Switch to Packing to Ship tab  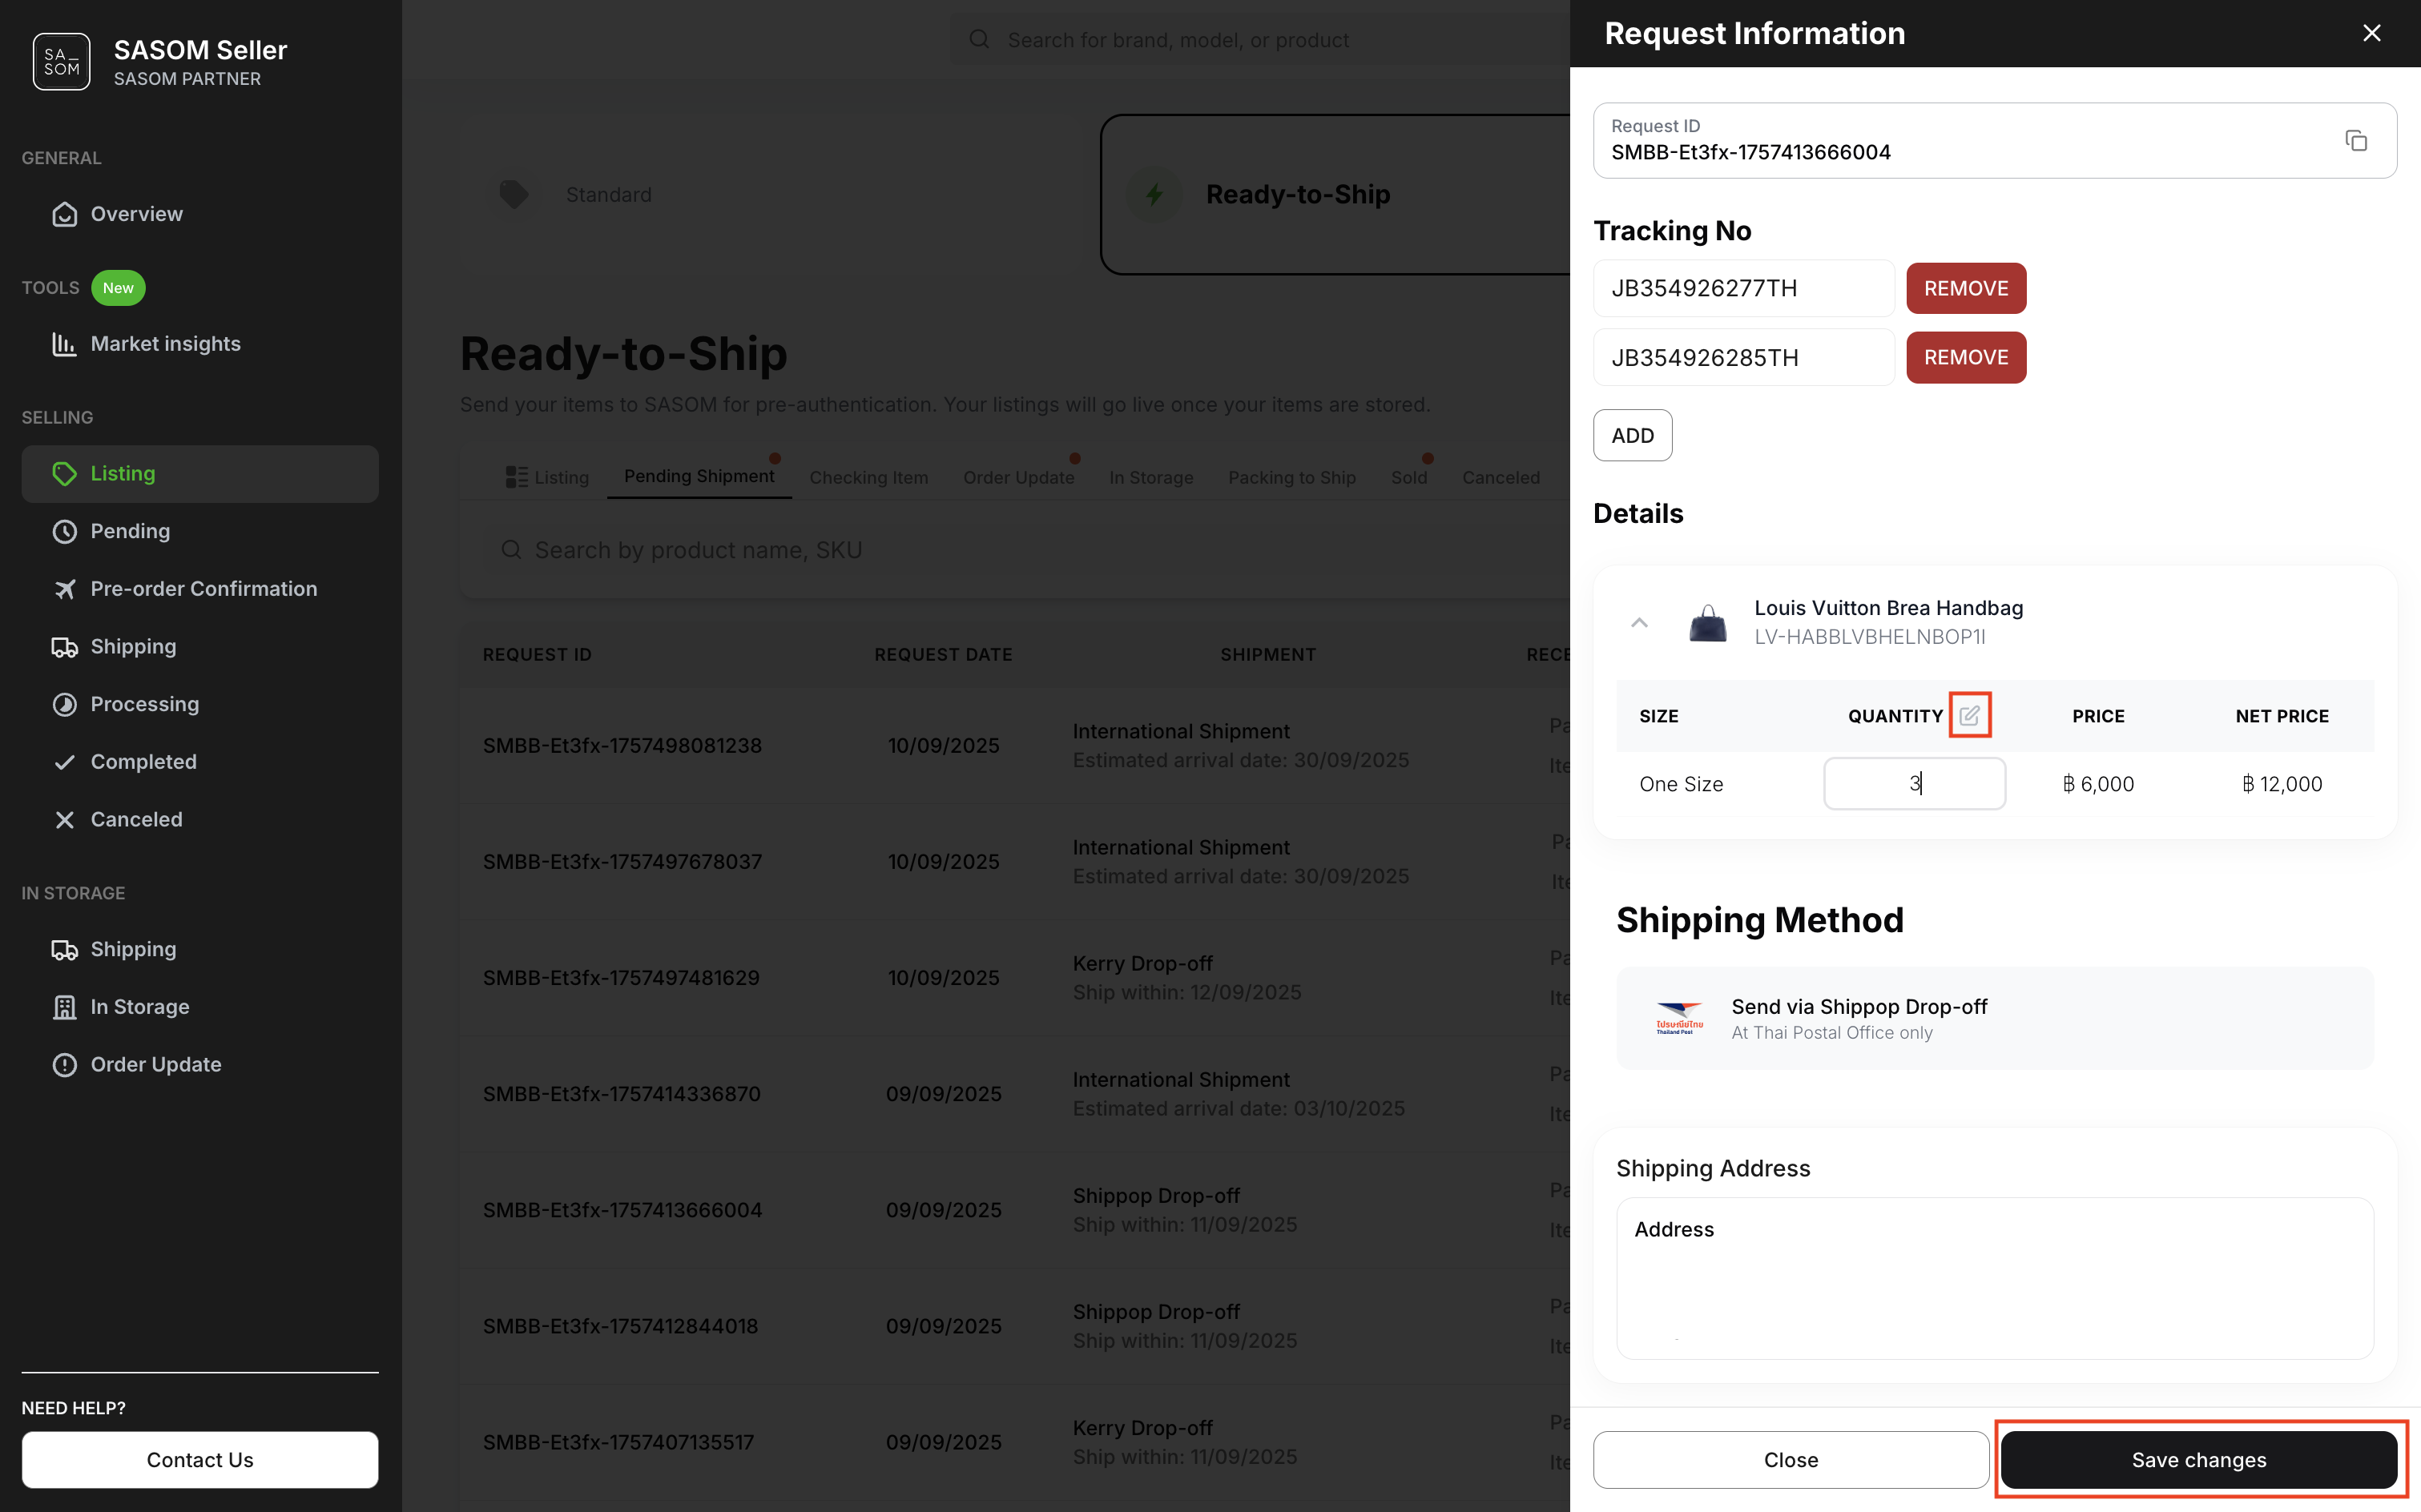click(1291, 478)
